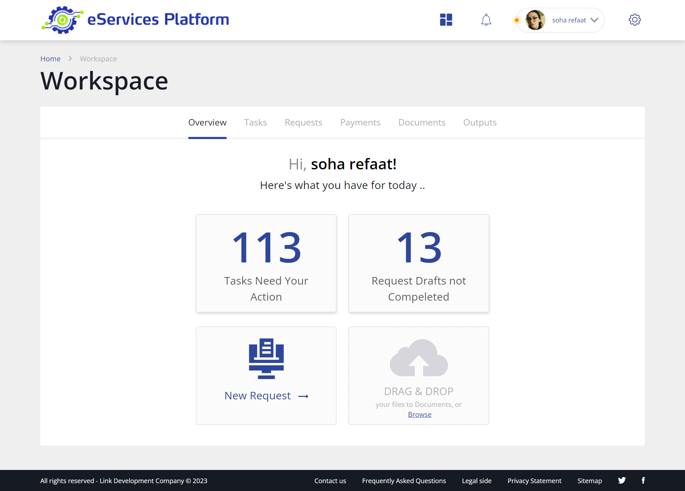Viewport: 685px width, 491px height.
Task: Switch to the Documents tab
Action: (421, 122)
